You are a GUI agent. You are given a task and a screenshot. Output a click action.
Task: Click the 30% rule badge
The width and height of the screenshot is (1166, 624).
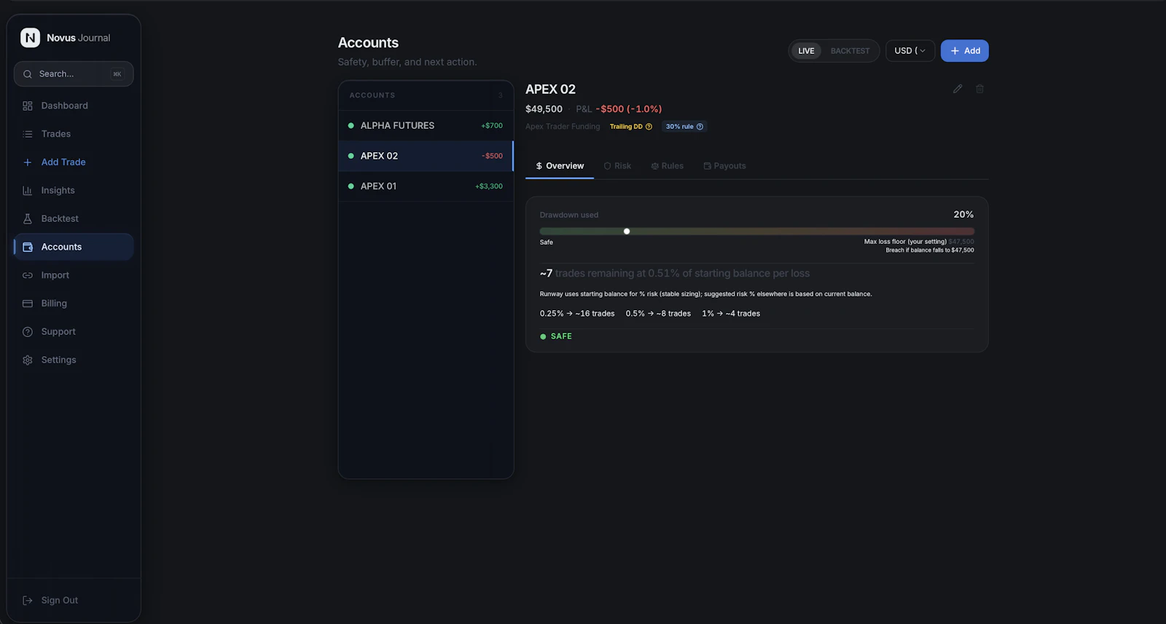click(684, 127)
